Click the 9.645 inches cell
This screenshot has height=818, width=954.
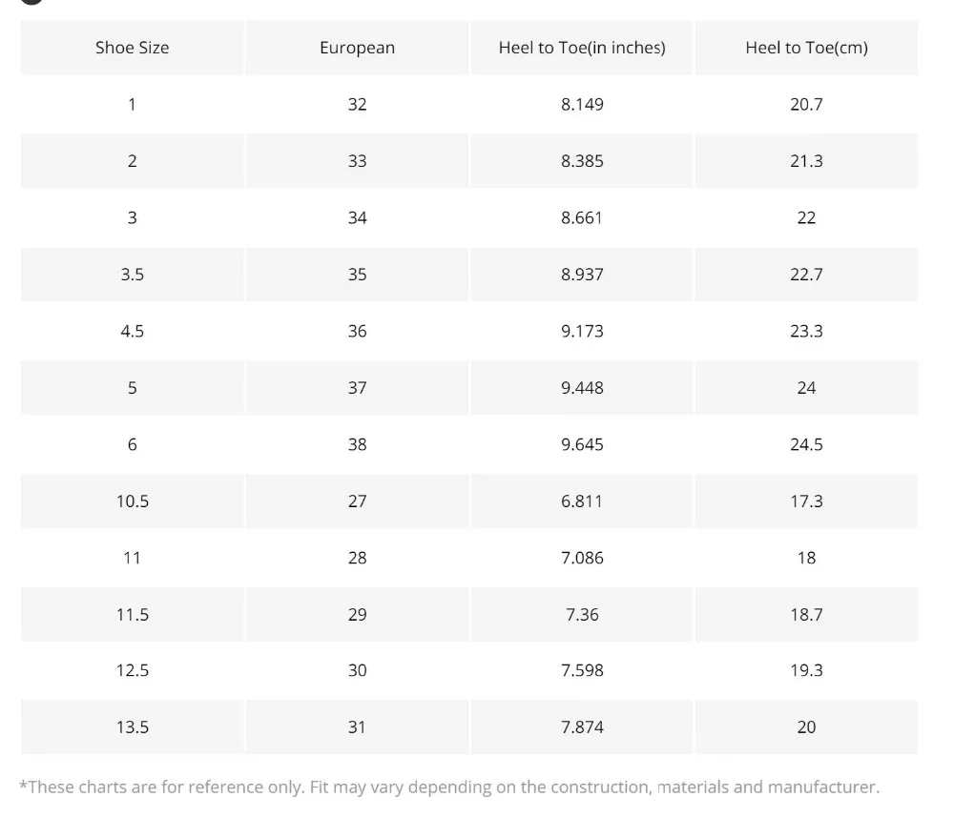582,444
